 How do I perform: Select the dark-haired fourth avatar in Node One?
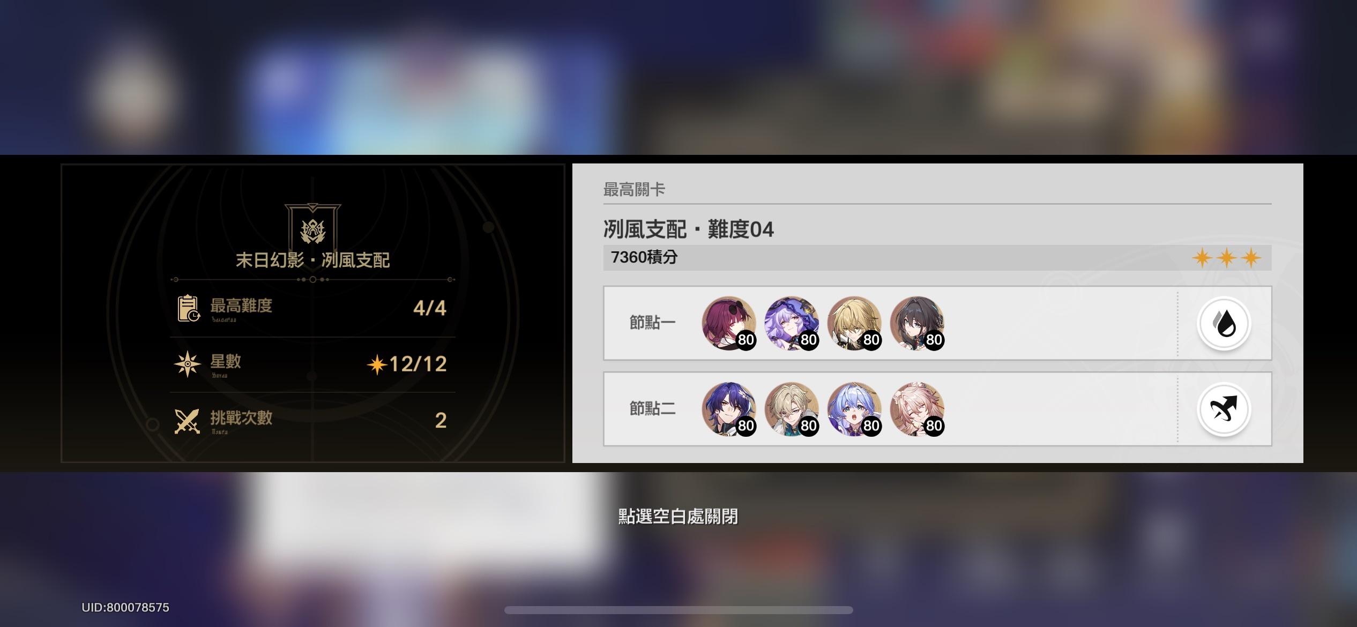point(917,323)
